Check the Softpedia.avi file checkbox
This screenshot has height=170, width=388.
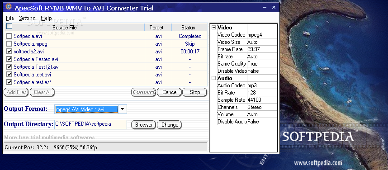click(x=9, y=36)
